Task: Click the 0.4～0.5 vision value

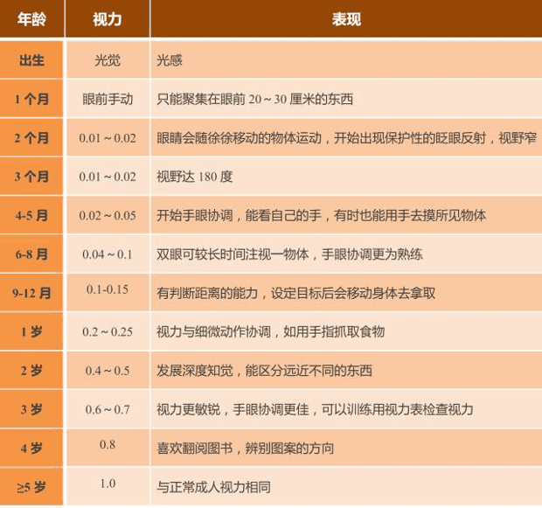Action: coord(108,371)
